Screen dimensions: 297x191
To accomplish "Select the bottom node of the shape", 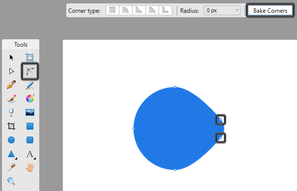I will point(175,170).
